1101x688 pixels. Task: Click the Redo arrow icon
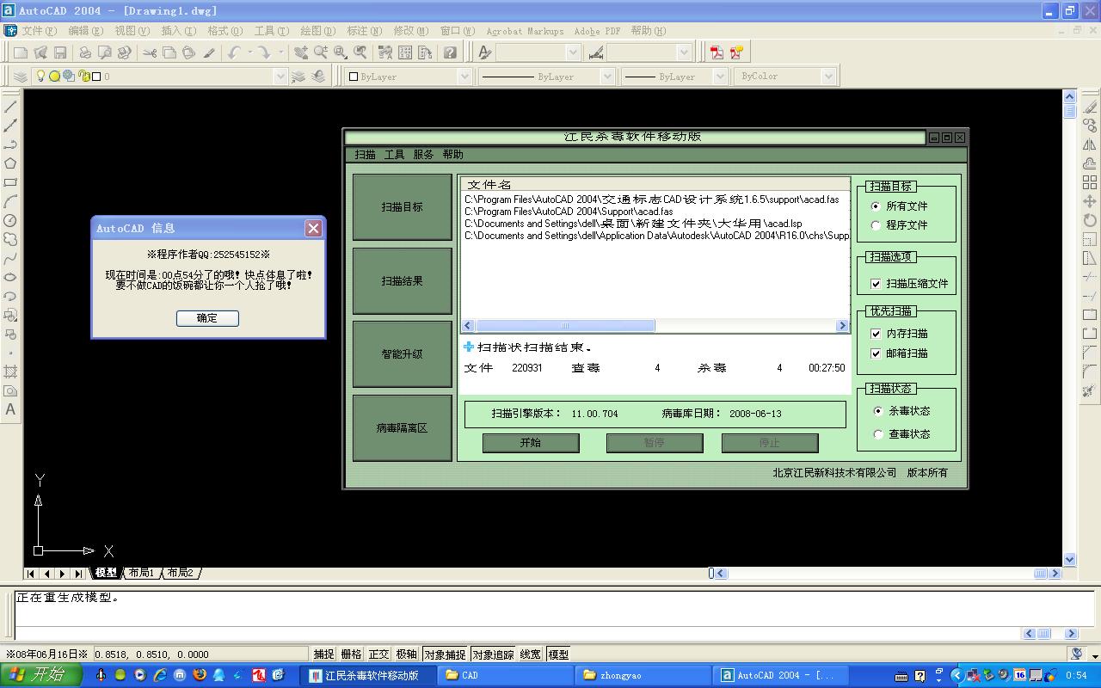[264, 52]
